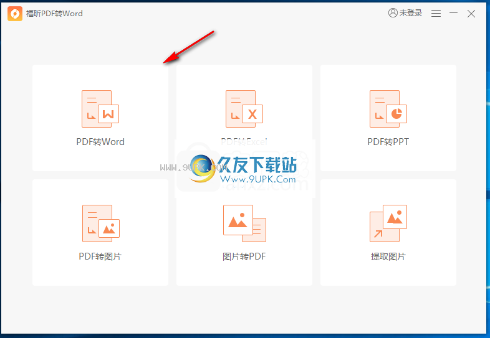Open the PDF to Excel icon
Screen dimensions: 490x338
pyautogui.click(x=244, y=109)
